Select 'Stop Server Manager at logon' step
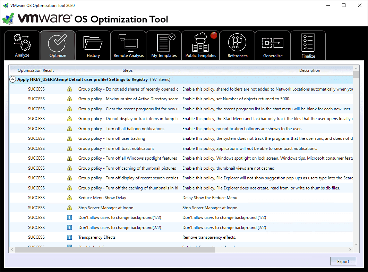This screenshot has height=272, width=368. point(106,208)
